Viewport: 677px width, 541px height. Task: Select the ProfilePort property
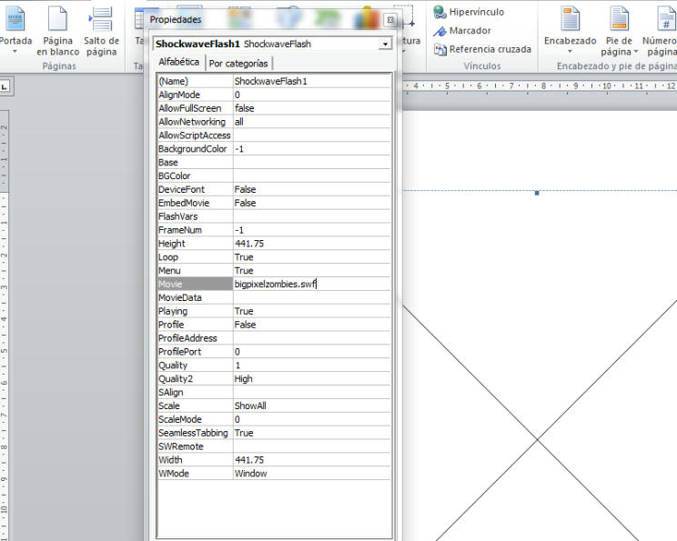(x=195, y=352)
